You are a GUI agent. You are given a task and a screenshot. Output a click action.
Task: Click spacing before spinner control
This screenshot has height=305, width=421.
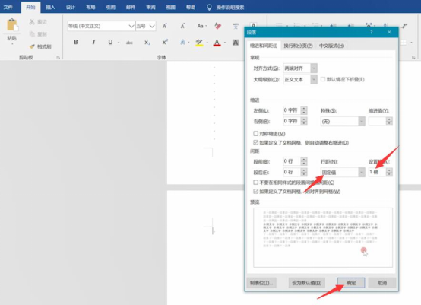tap(304, 161)
